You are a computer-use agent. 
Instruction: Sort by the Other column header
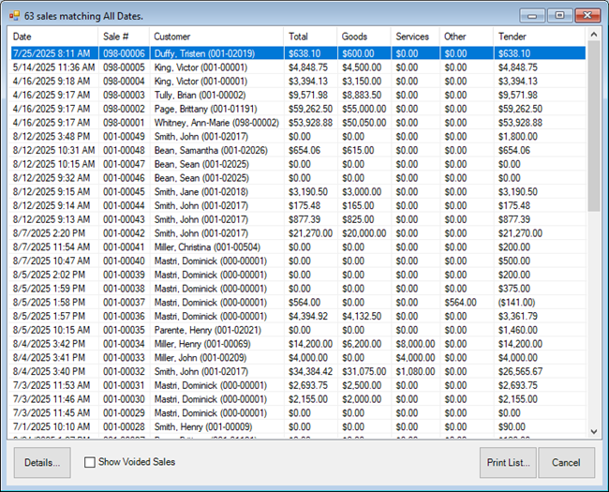[x=467, y=37]
